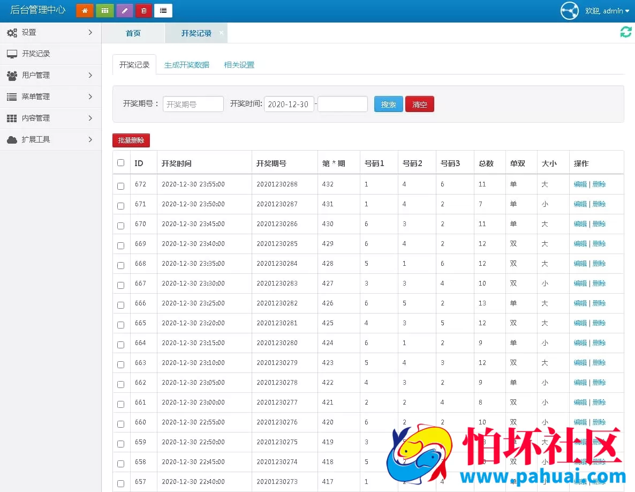Select the green calendar toolbar icon

104,10
